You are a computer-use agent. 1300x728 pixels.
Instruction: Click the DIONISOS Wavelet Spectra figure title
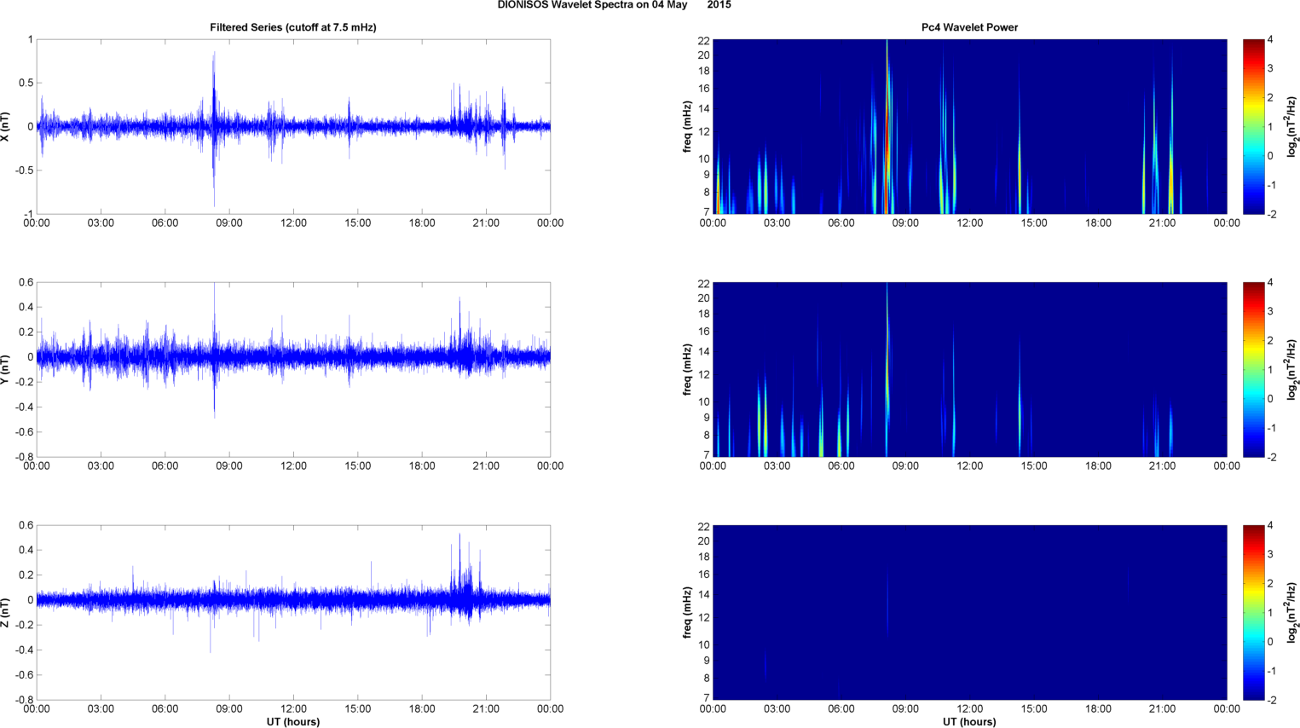(x=614, y=5)
